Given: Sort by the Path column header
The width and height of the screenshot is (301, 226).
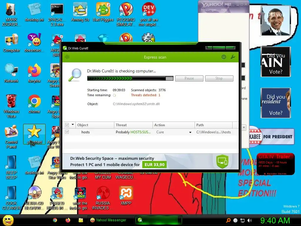Looking at the screenshot, I should pos(213,125).
